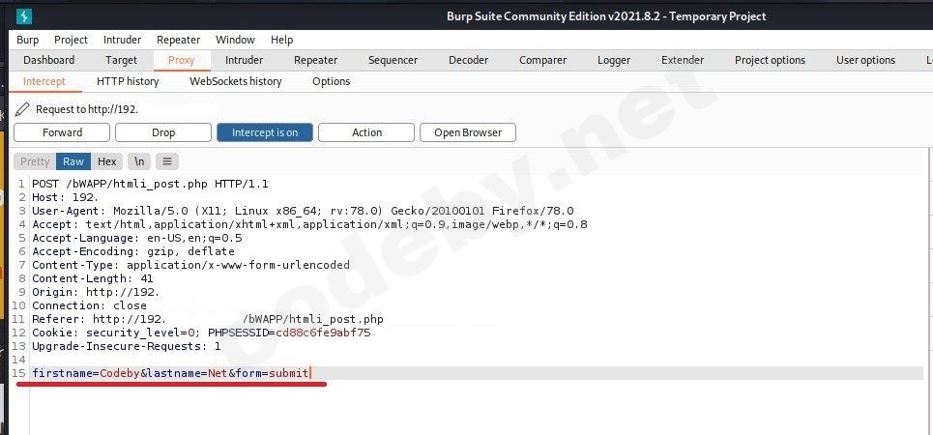The height and width of the screenshot is (435, 933).
Task: Turn off the Intercept is on toggle
Action: [x=265, y=132]
